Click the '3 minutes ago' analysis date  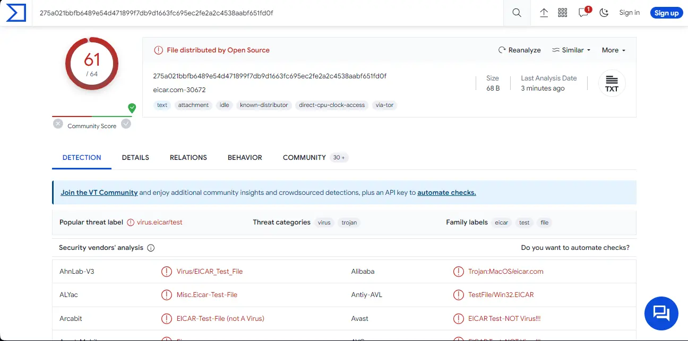pyautogui.click(x=543, y=88)
